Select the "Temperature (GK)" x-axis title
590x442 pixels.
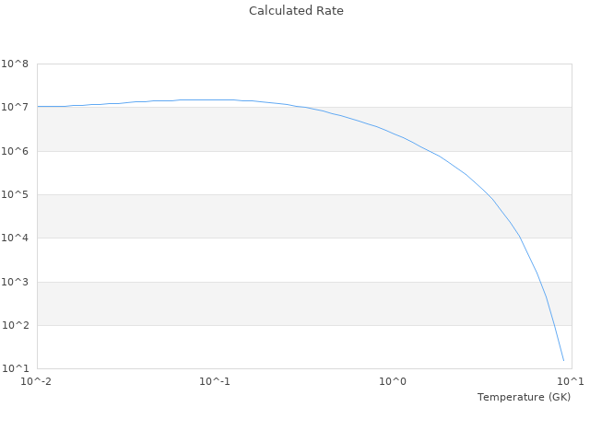pos(524,397)
